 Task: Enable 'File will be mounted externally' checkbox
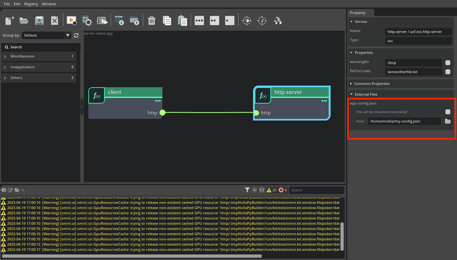click(x=448, y=112)
